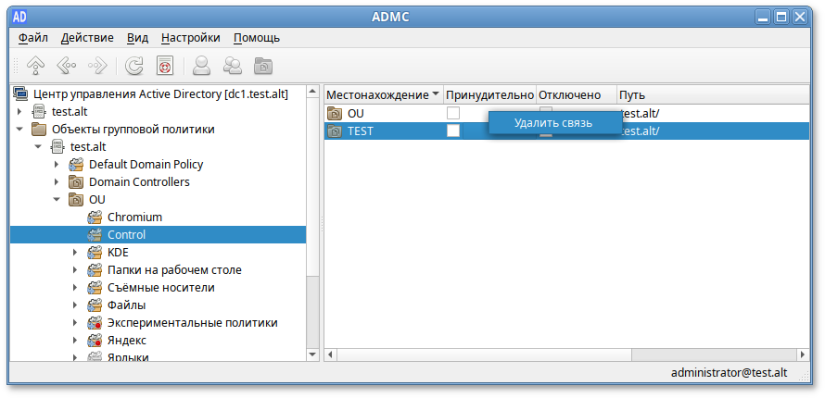Select the Яндекс policy in tree
Image resolution: width=825 pixels, height=398 pixels.
click(127, 341)
